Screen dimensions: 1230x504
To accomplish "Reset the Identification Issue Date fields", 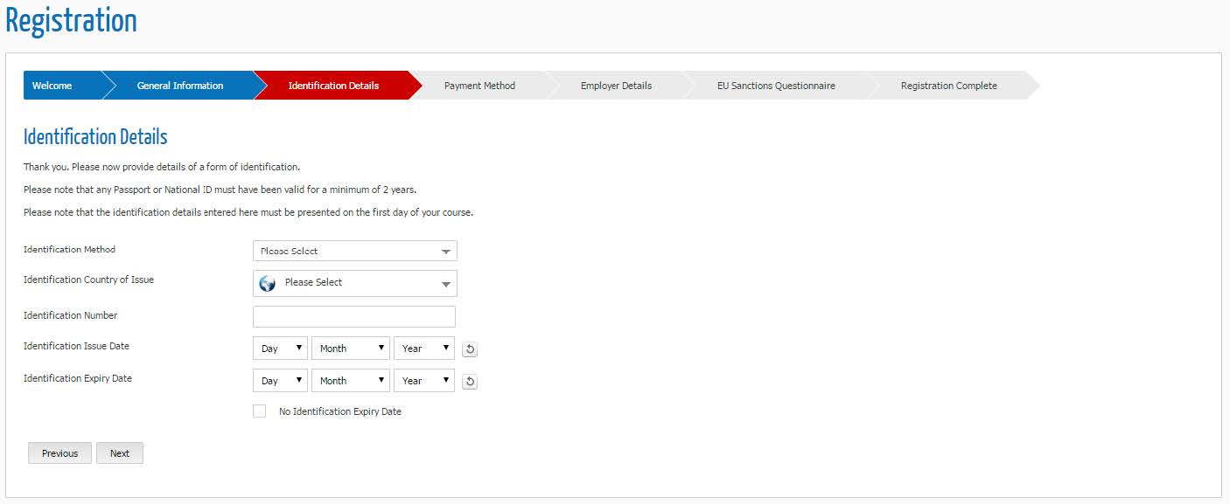I will tap(470, 349).
